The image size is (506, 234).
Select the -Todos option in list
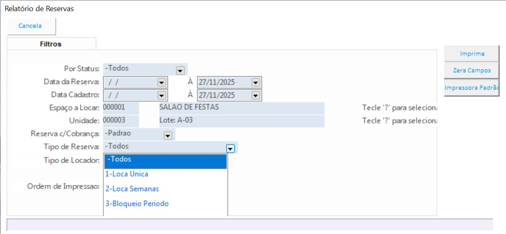tap(165, 160)
